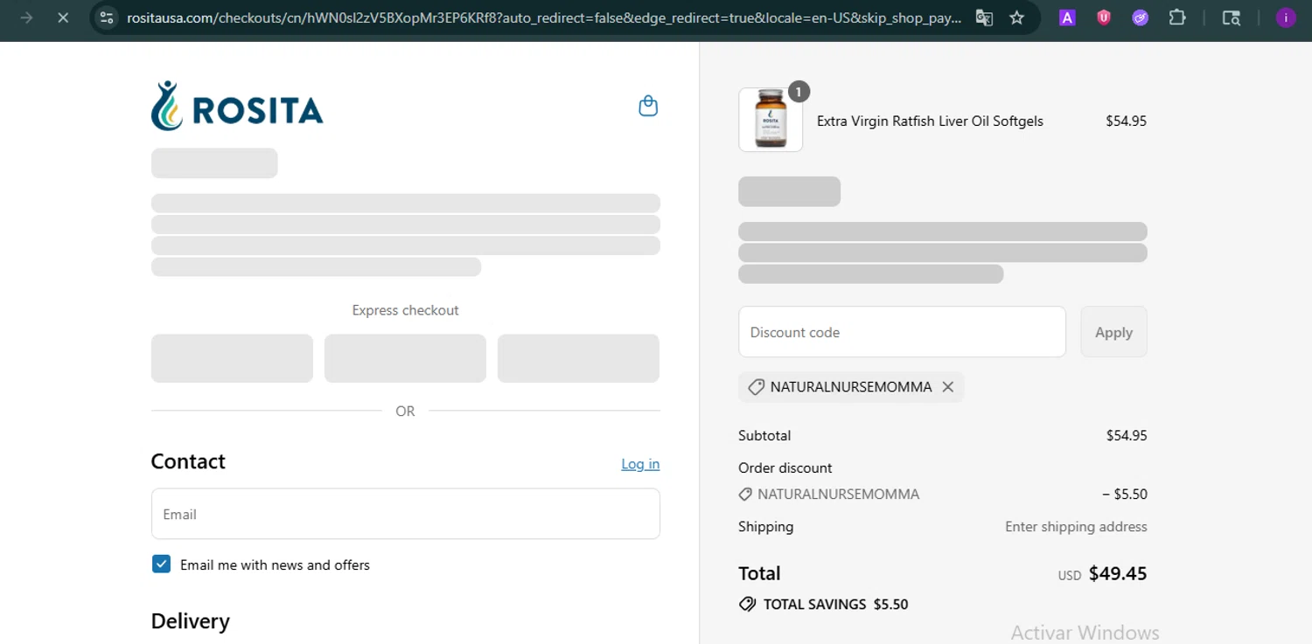
Task: Click the Enter shipping address text
Action: pos(1076,527)
